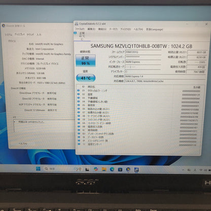
Task: Open Microsoft Store from the taskbar
Action: (120, 169)
